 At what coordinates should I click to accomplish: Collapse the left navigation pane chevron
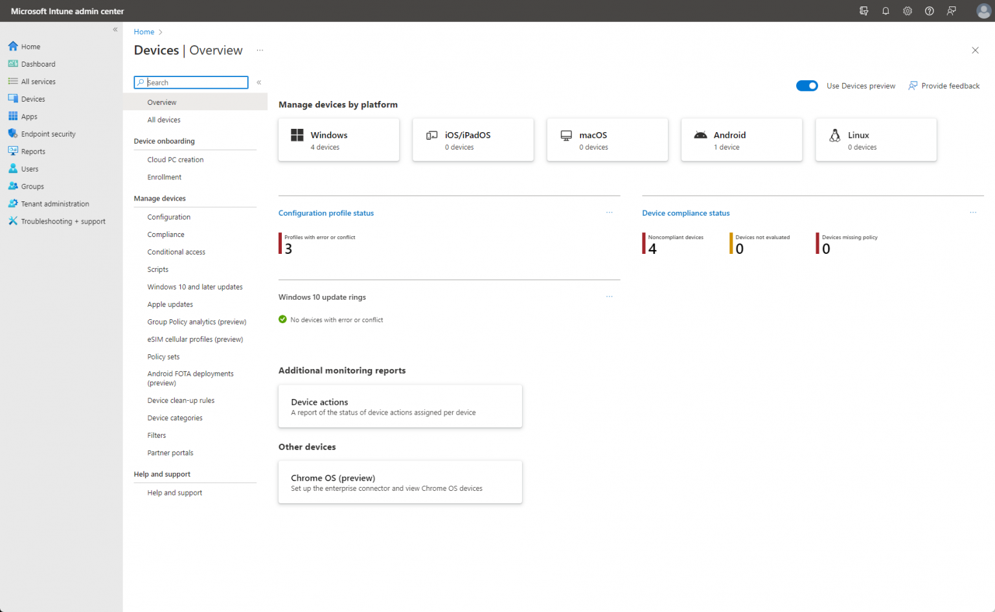coord(115,30)
